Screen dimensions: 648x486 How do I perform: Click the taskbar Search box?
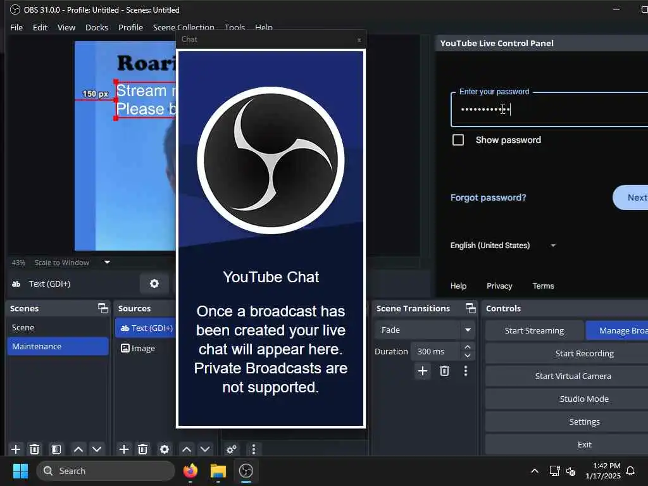(x=106, y=471)
